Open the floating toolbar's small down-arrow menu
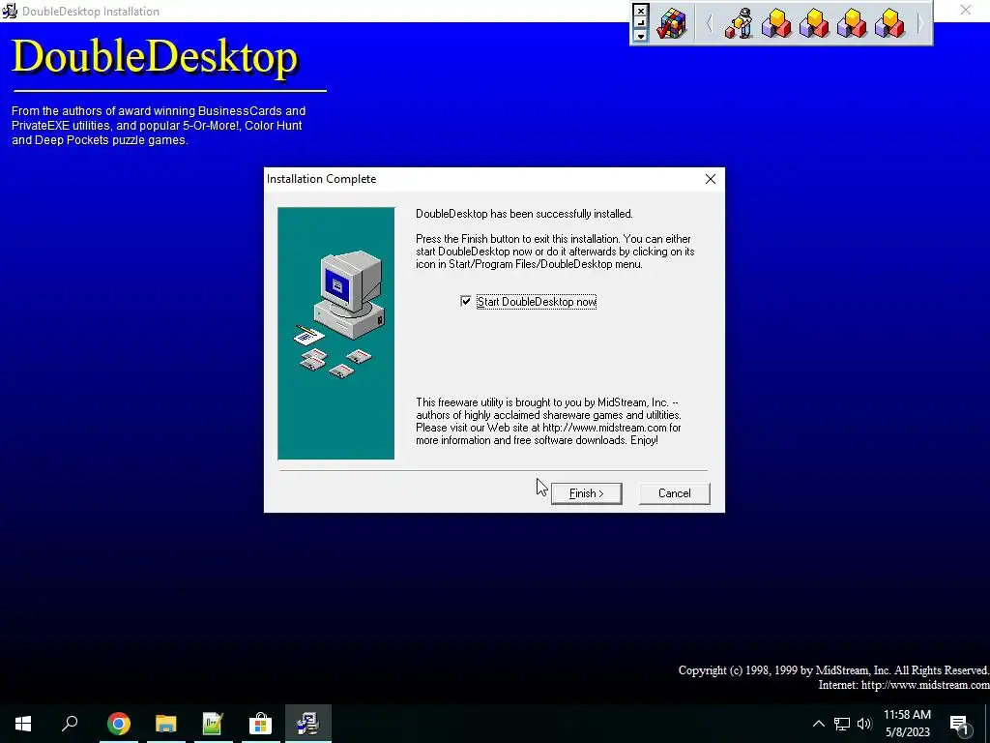This screenshot has height=743, width=990. [640, 36]
